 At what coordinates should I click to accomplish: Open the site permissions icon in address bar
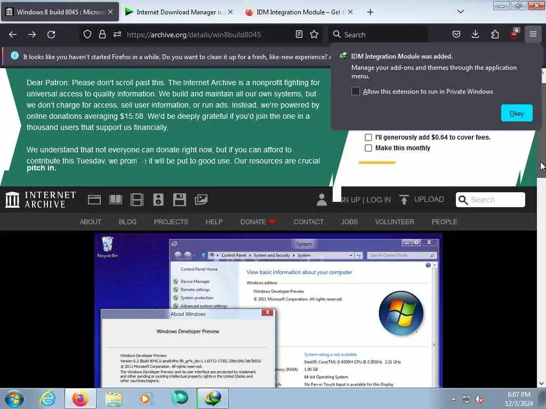pyautogui.click(x=117, y=34)
